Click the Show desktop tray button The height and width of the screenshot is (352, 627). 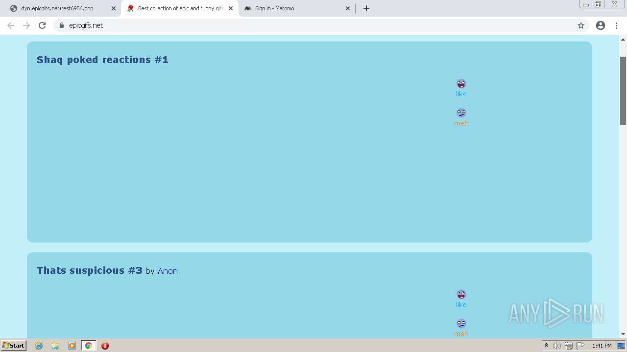tap(621, 346)
